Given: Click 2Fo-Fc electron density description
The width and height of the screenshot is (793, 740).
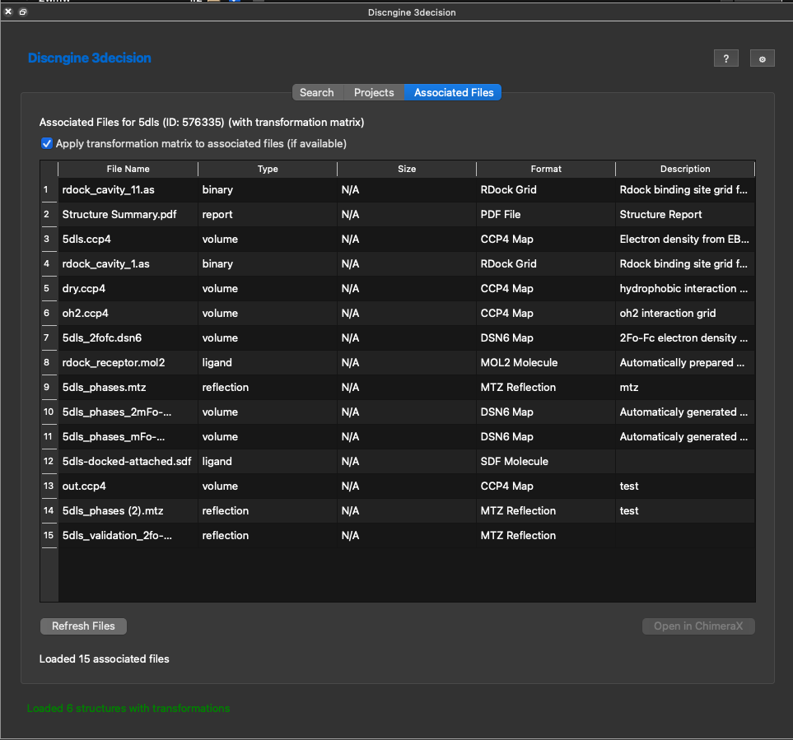Looking at the screenshot, I should coord(685,337).
